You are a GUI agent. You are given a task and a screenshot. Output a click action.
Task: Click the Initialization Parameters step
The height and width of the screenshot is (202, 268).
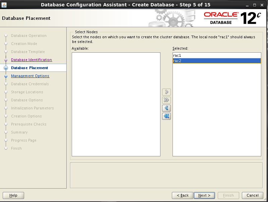point(32,108)
